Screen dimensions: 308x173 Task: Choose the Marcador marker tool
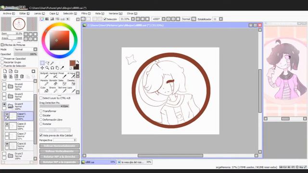pyautogui.click(x=44, y=82)
